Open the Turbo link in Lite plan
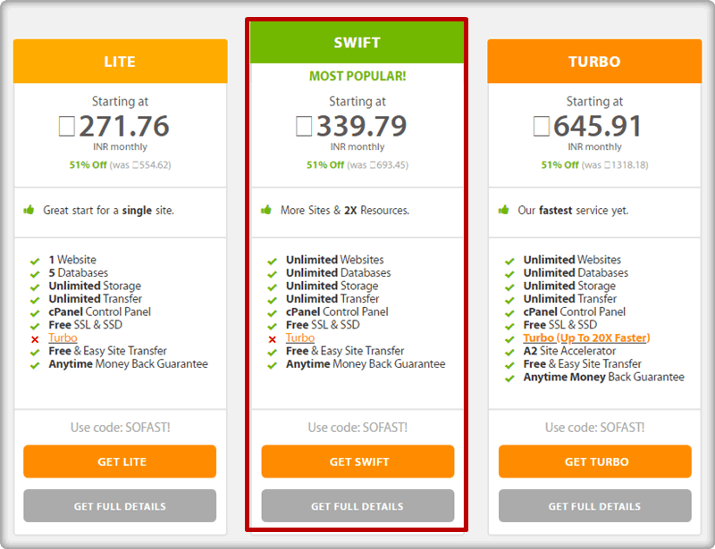The height and width of the screenshot is (549, 715). click(x=63, y=338)
